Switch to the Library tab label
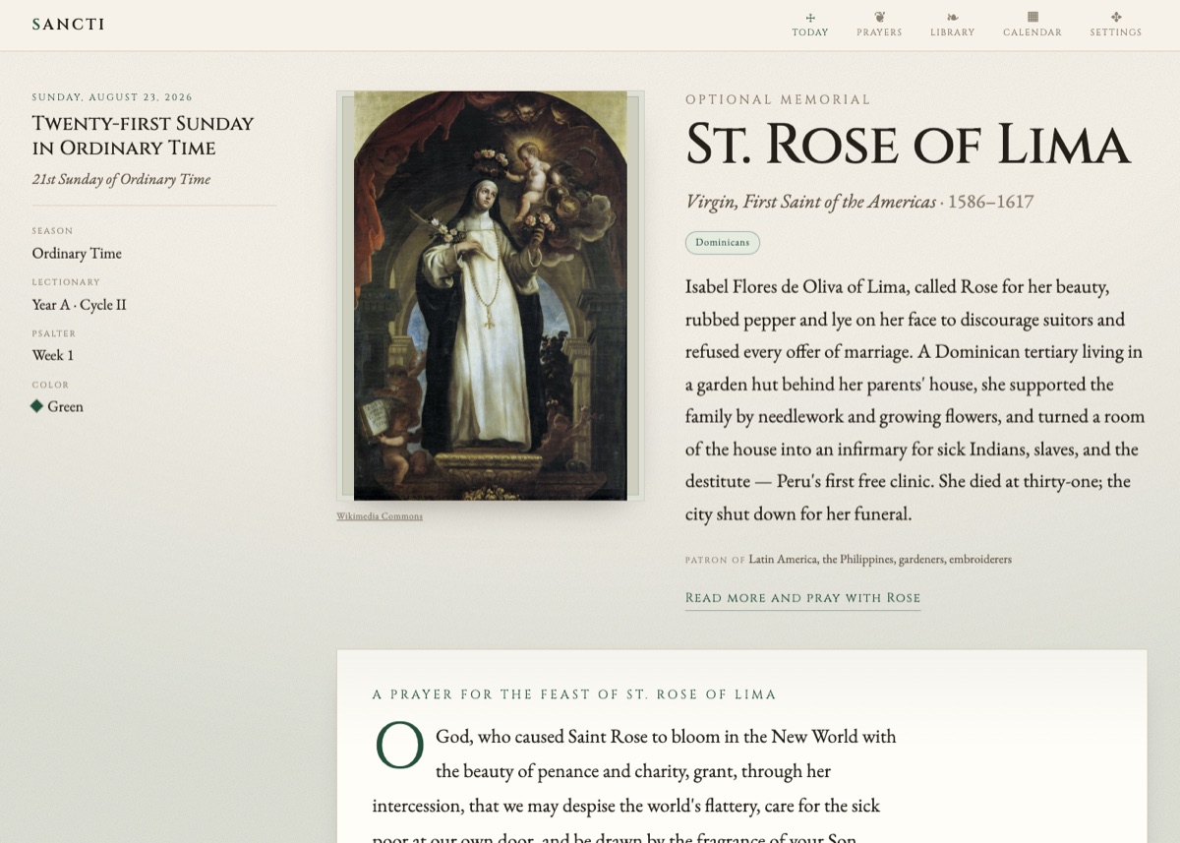 coord(952,32)
